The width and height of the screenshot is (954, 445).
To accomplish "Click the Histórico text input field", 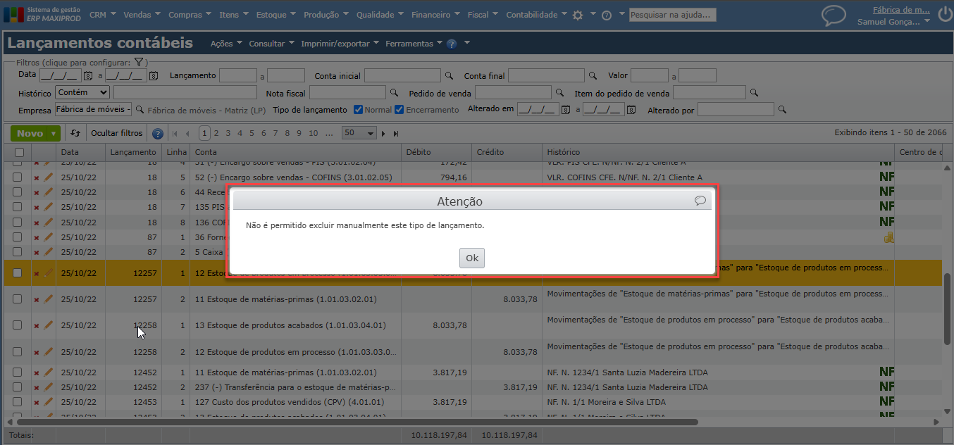I will (185, 92).
